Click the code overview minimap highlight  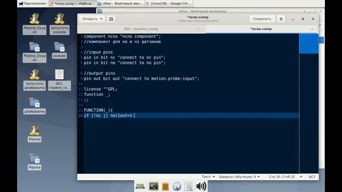pos(309,44)
